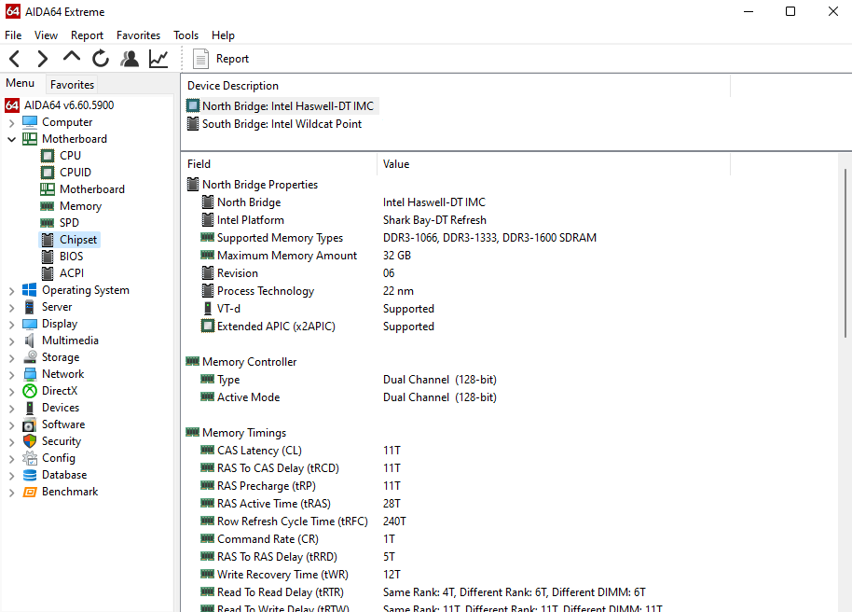Image resolution: width=852 pixels, height=612 pixels.
Task: Click the Database cylinder icon
Action: pos(30,475)
